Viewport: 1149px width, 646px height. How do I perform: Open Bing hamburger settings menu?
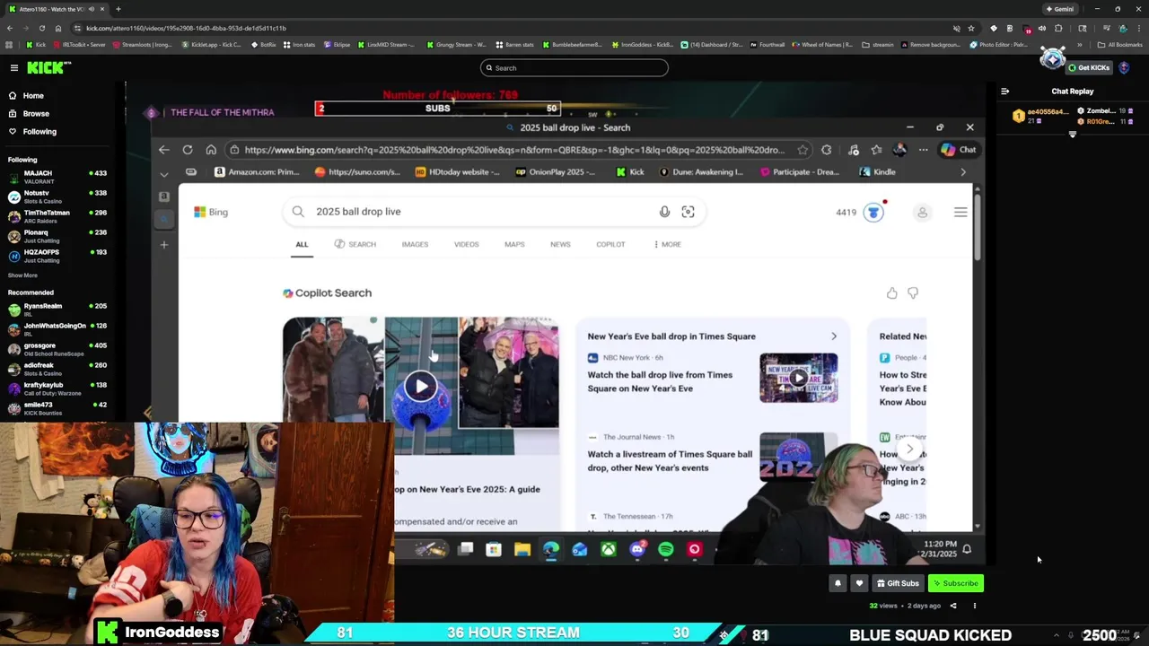[960, 213]
